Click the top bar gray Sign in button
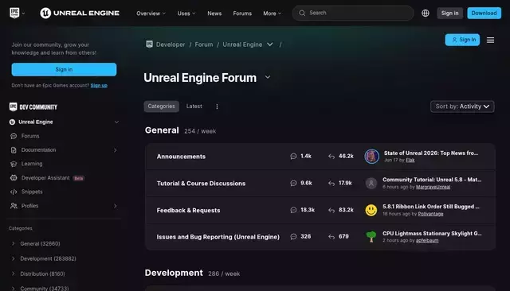The height and width of the screenshot is (291, 510). (x=449, y=13)
